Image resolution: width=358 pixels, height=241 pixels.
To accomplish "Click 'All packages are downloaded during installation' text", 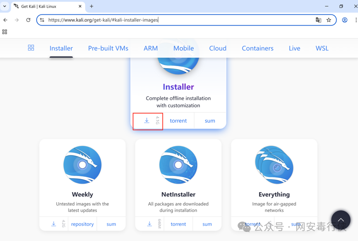I will [178, 207].
